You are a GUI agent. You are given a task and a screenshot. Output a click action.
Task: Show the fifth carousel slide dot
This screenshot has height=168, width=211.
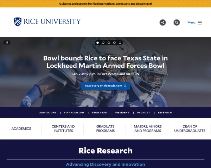(x=120, y=42)
